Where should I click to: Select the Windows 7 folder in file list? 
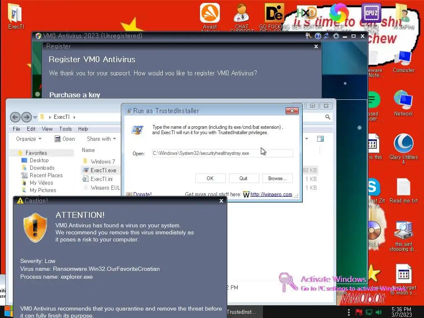103,161
